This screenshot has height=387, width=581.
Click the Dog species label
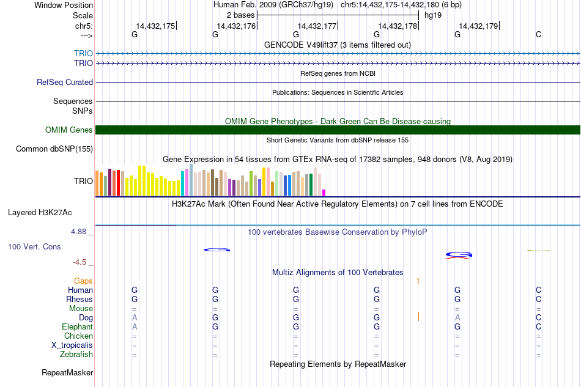click(86, 318)
